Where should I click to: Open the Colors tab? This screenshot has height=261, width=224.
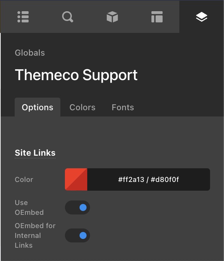(82, 107)
